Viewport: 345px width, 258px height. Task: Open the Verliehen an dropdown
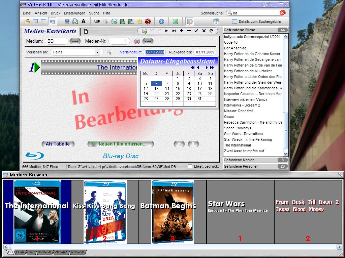(x=97, y=52)
